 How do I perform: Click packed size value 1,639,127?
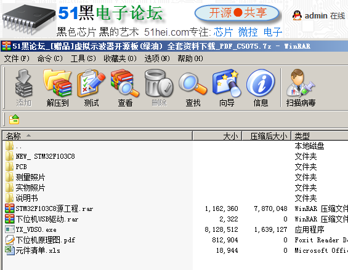pyautogui.click(x=270, y=229)
